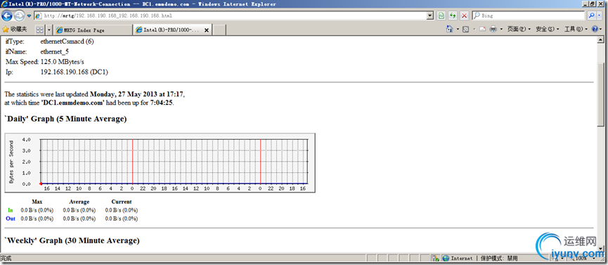Click the vertical scrollbar thumb
The height and width of the screenshot is (265, 608).
coord(601,95)
